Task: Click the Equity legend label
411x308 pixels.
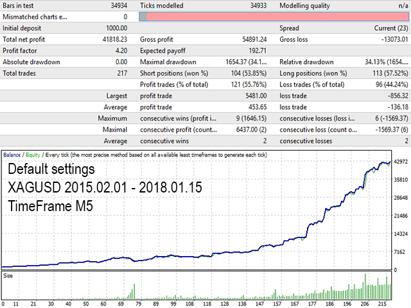Action: pos(31,155)
